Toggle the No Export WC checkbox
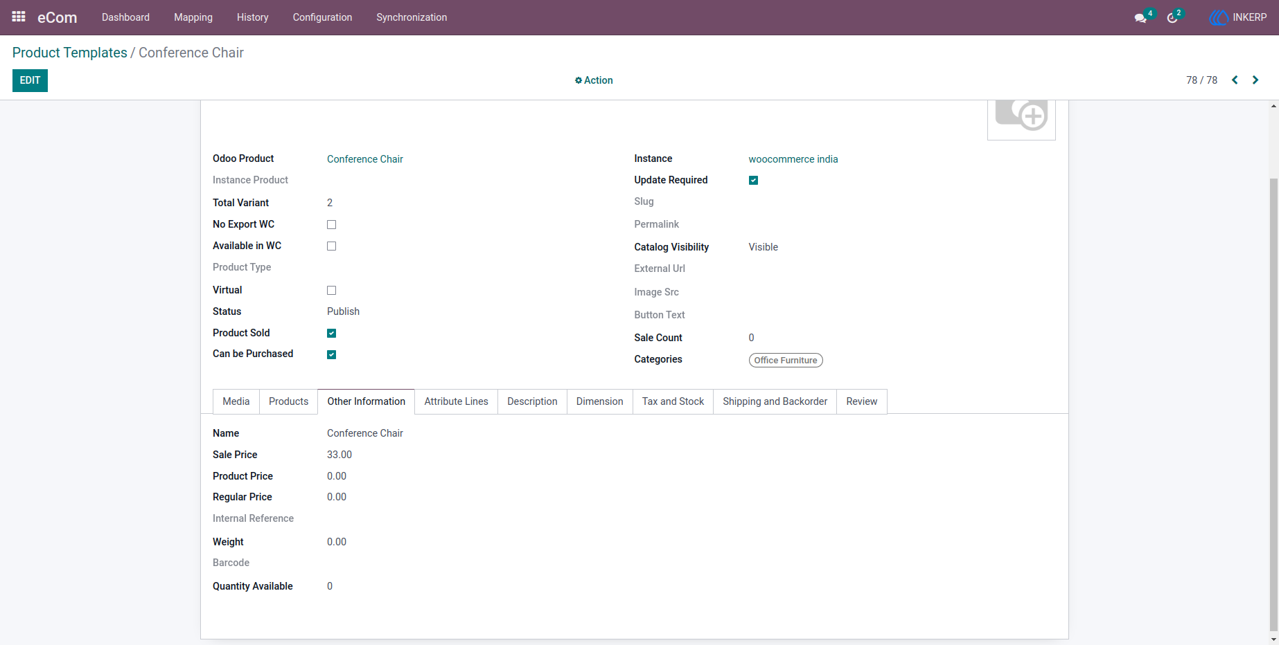 pyautogui.click(x=332, y=225)
